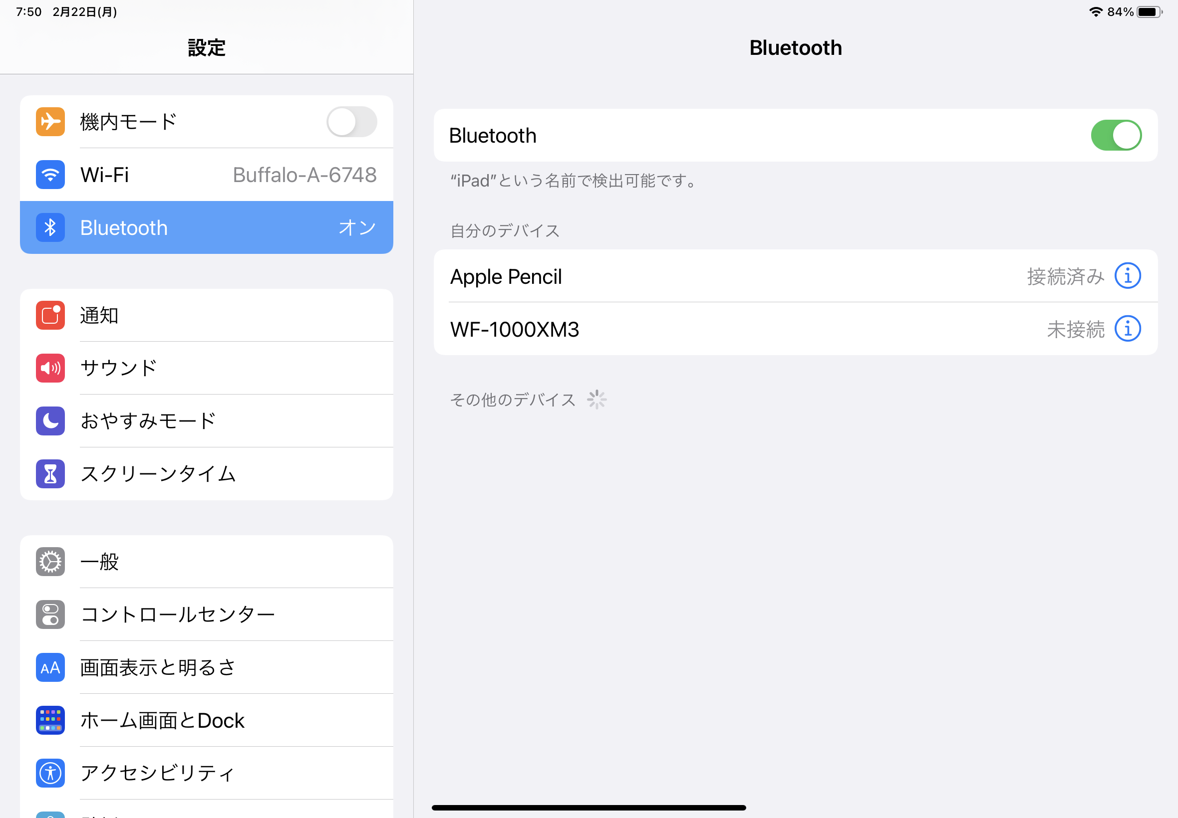Tap the home indicator bar

pyautogui.click(x=589, y=808)
